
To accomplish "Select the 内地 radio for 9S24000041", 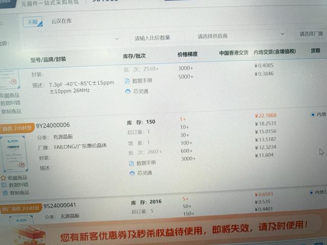I will [x=311, y=193].
